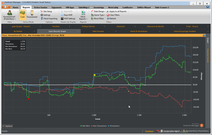Clear Filters with red X
The image size is (212, 135).
click(x=113, y=15)
